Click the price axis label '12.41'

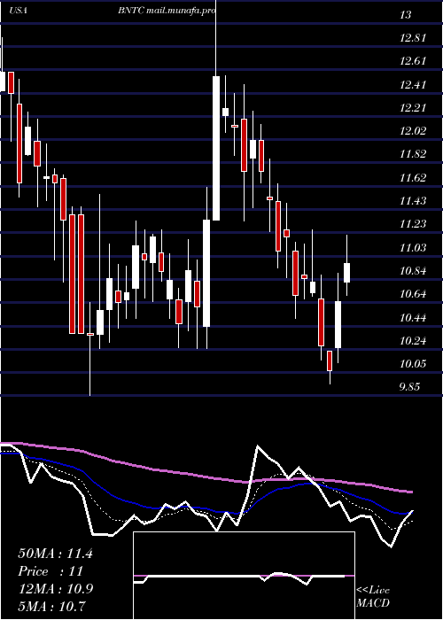coord(413,85)
